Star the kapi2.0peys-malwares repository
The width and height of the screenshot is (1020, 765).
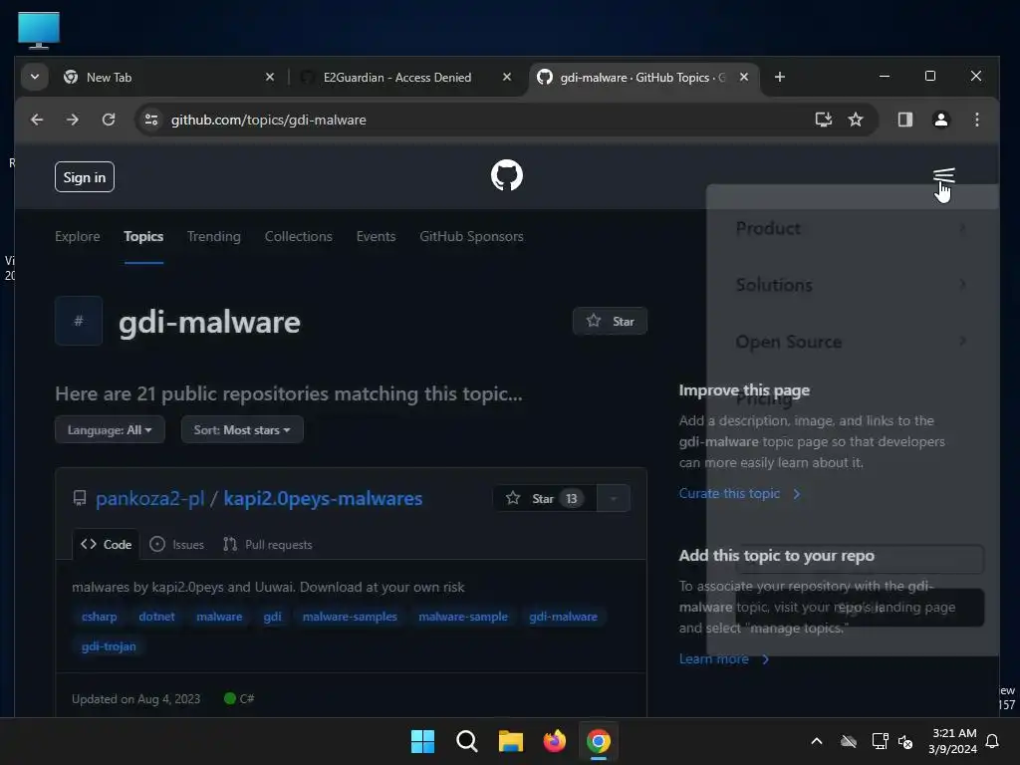[x=545, y=498]
